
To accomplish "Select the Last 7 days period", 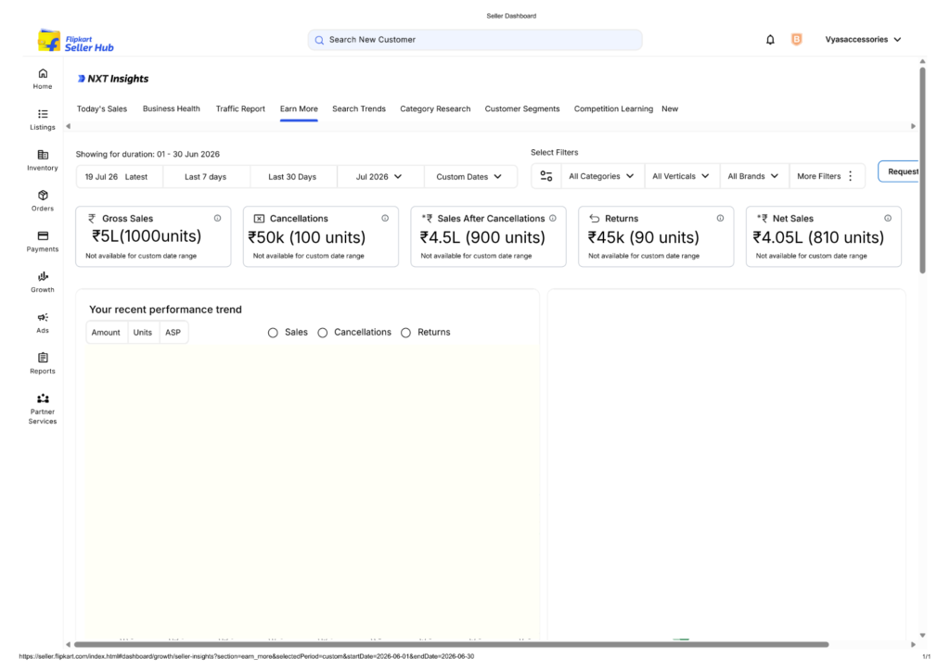I will tap(205, 177).
